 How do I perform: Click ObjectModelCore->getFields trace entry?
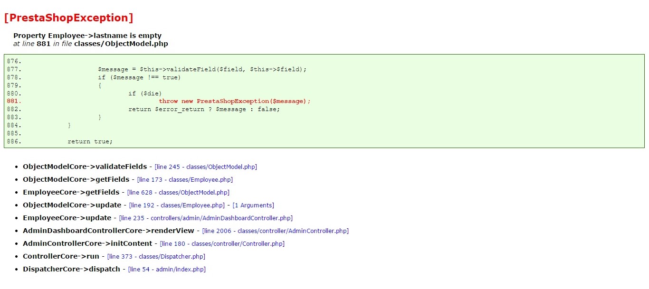(76, 179)
